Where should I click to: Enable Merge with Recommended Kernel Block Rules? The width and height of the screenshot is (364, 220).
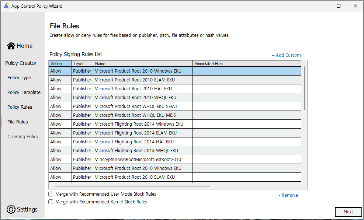coord(51,202)
